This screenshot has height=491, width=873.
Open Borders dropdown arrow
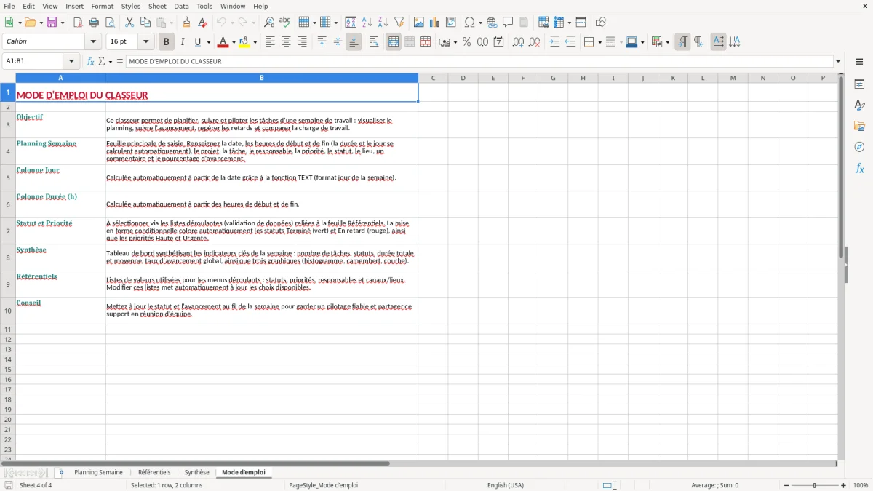click(x=599, y=42)
